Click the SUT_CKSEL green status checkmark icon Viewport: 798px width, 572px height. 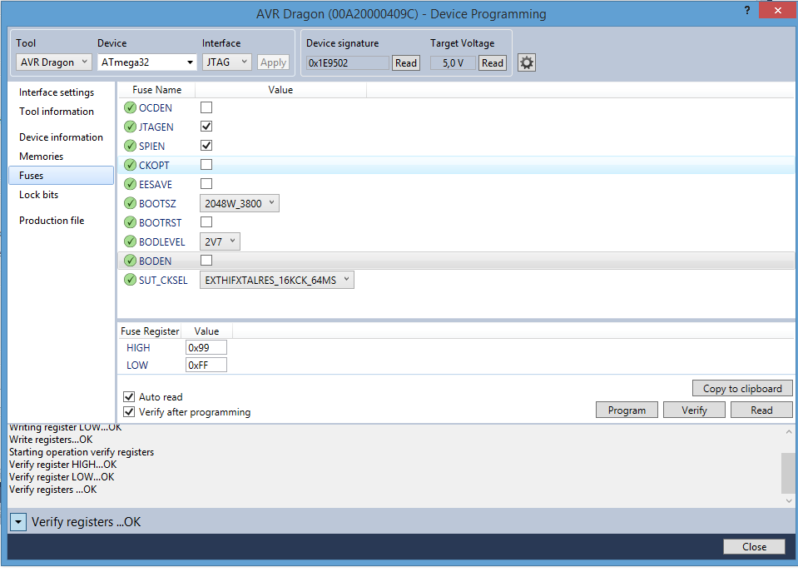point(131,280)
